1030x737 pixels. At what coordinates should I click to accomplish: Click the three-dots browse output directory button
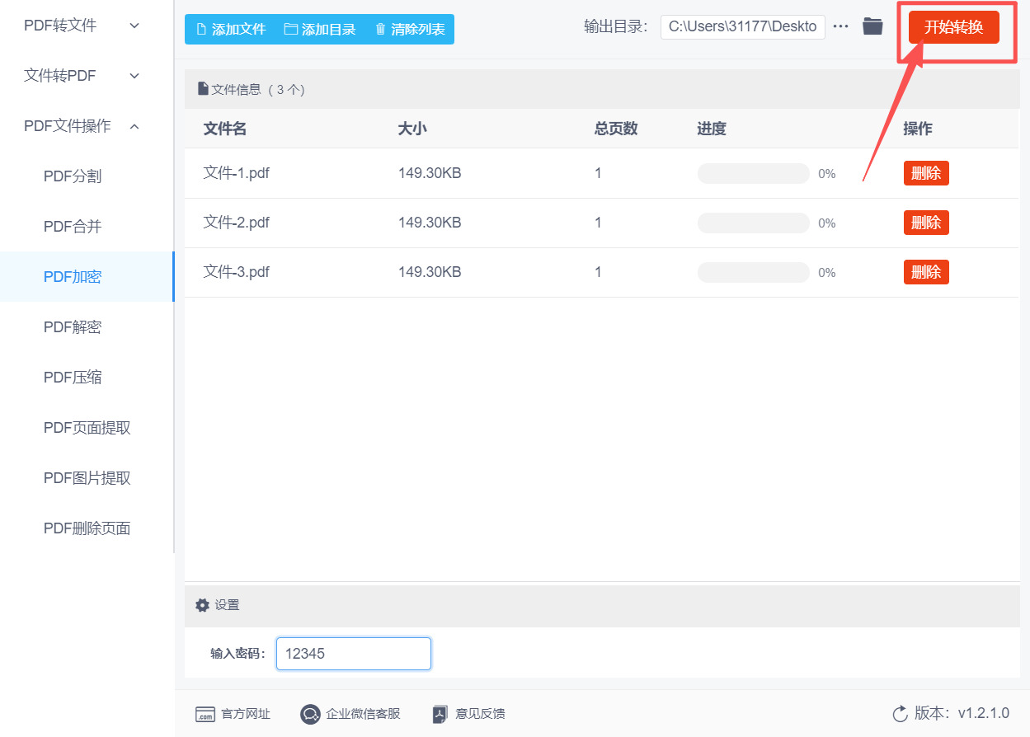[x=840, y=26]
